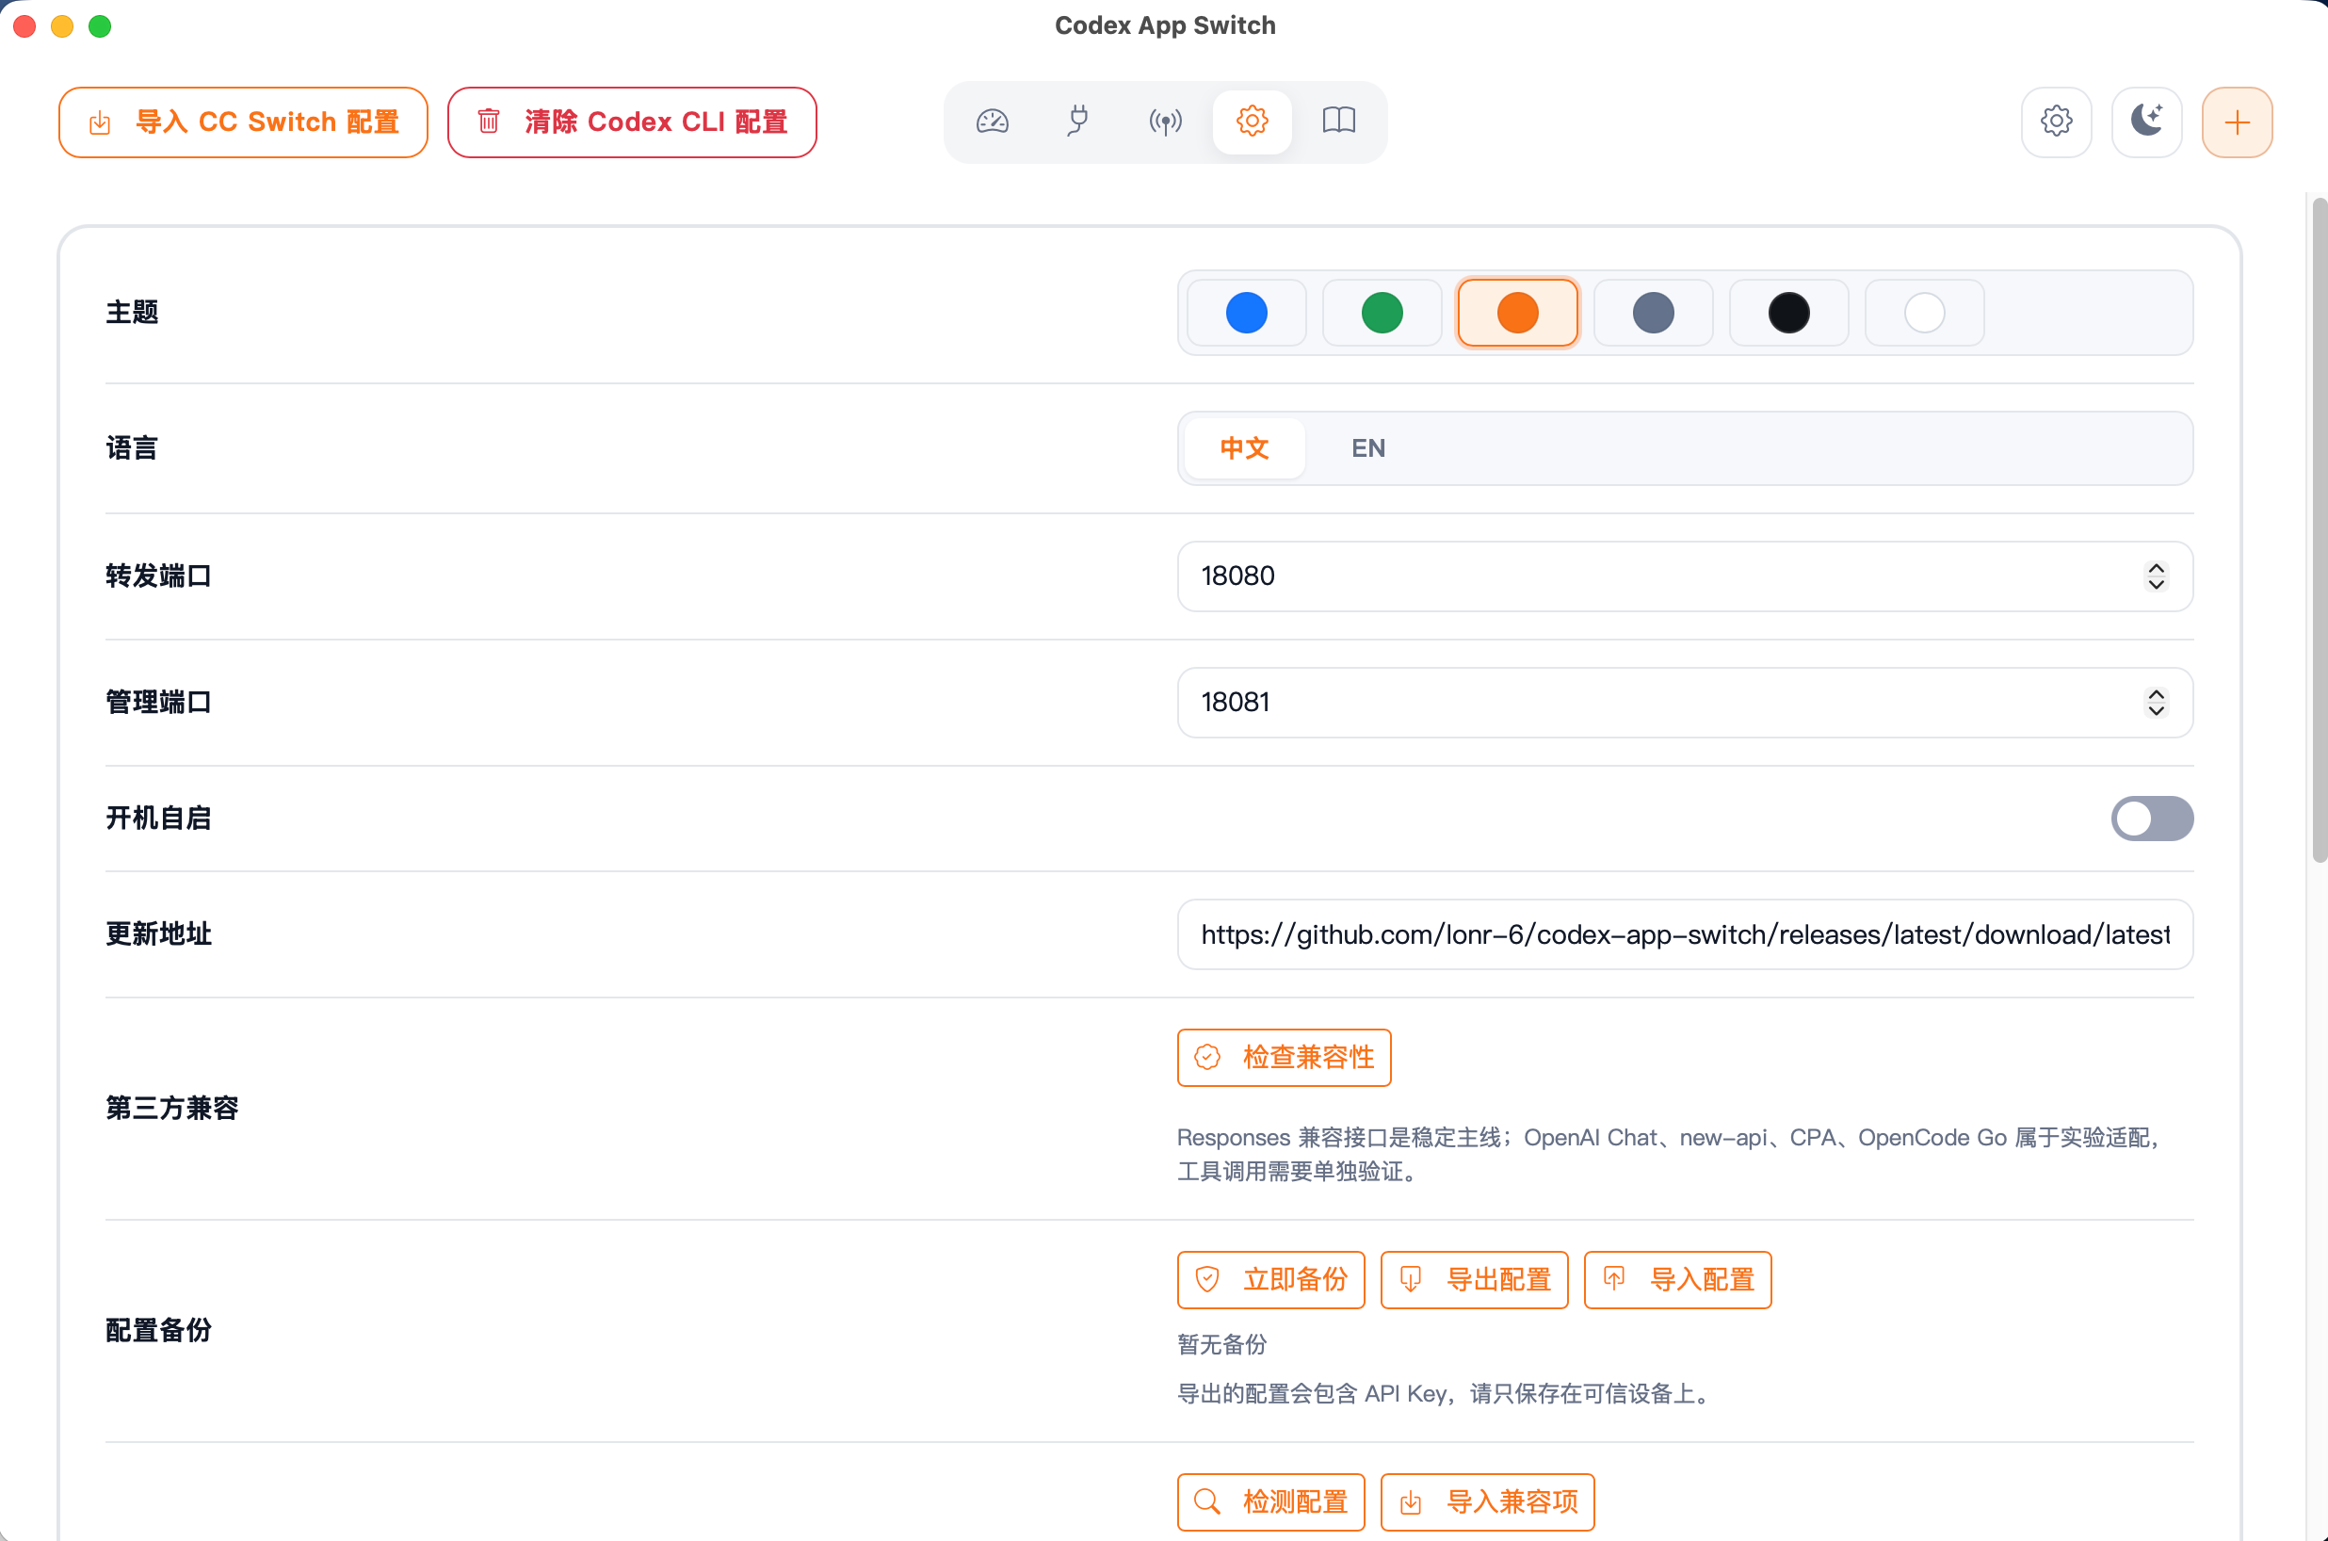This screenshot has height=1541, width=2328.
Task: Click the 立即备份 button
Action: pyautogui.click(x=1271, y=1279)
